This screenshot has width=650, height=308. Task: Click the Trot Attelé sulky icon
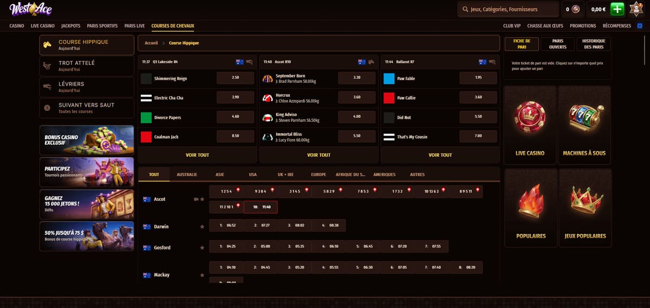[48, 66]
